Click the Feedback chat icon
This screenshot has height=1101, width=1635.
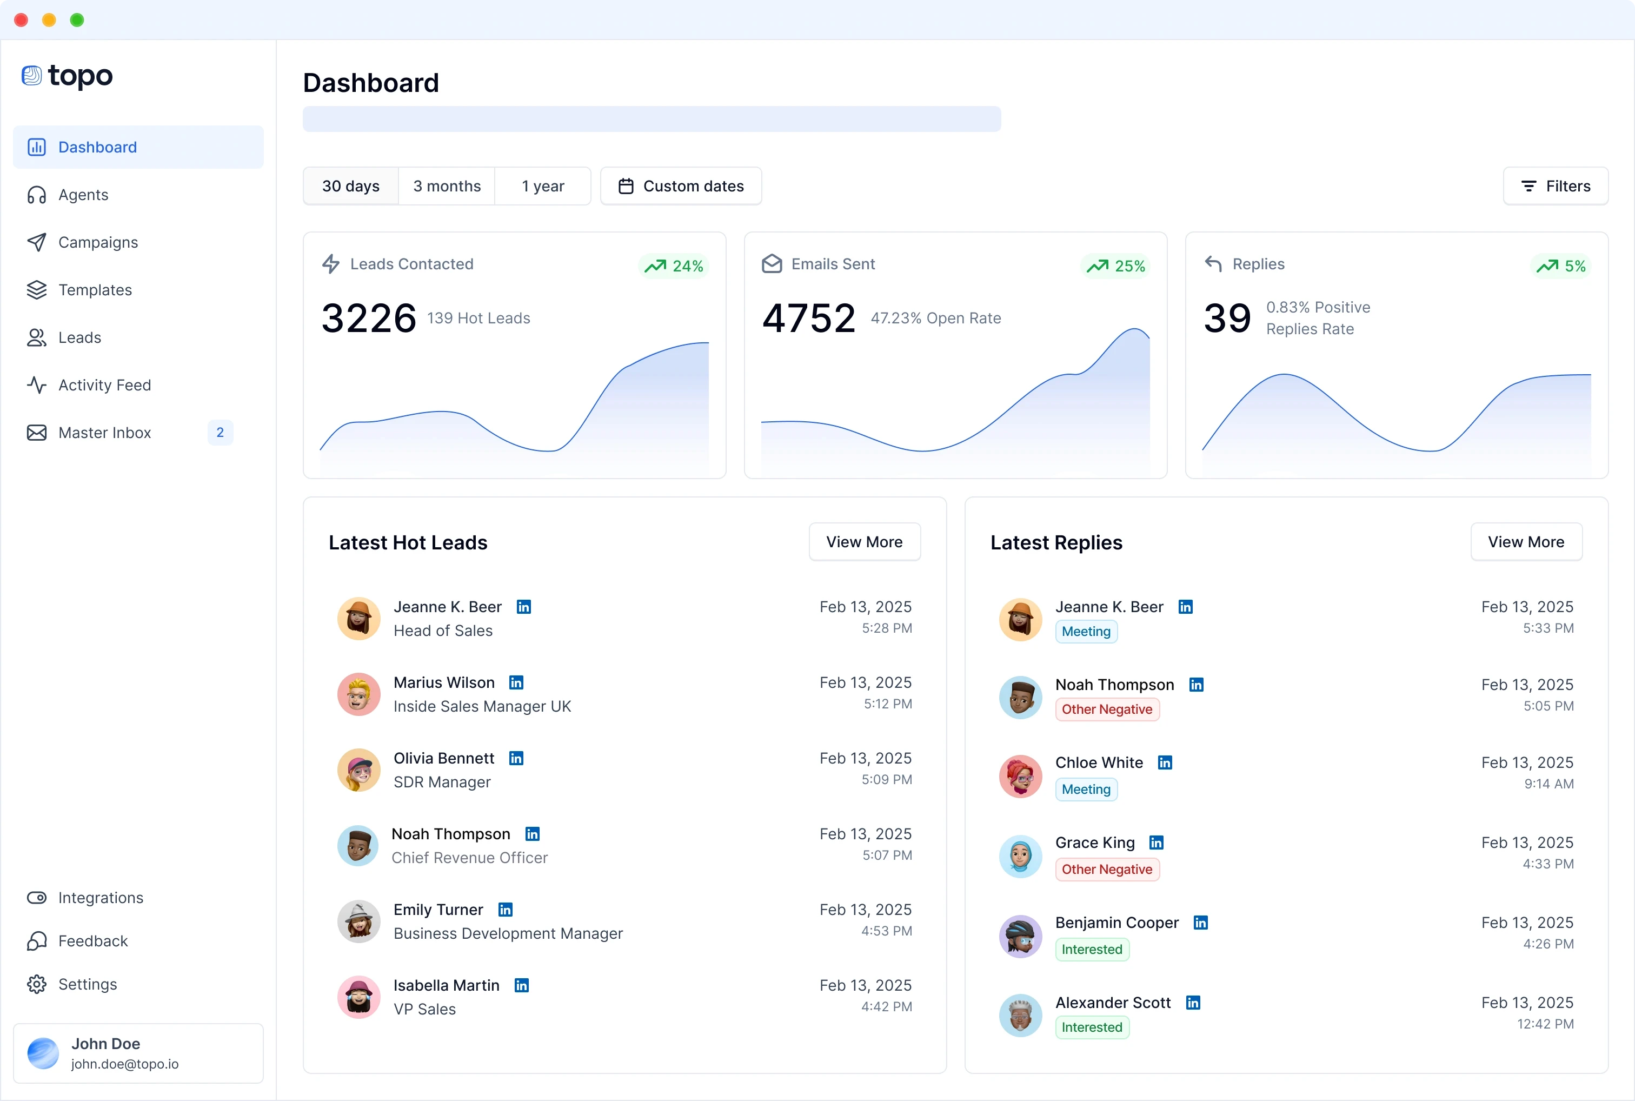(37, 941)
